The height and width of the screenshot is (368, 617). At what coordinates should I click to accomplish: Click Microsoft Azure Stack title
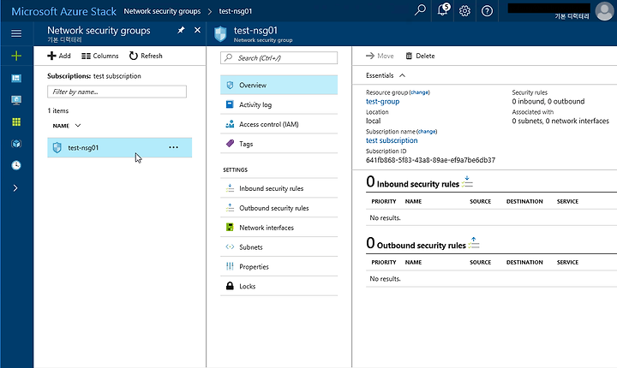pos(63,11)
